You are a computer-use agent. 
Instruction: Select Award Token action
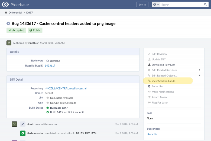click(x=159, y=97)
